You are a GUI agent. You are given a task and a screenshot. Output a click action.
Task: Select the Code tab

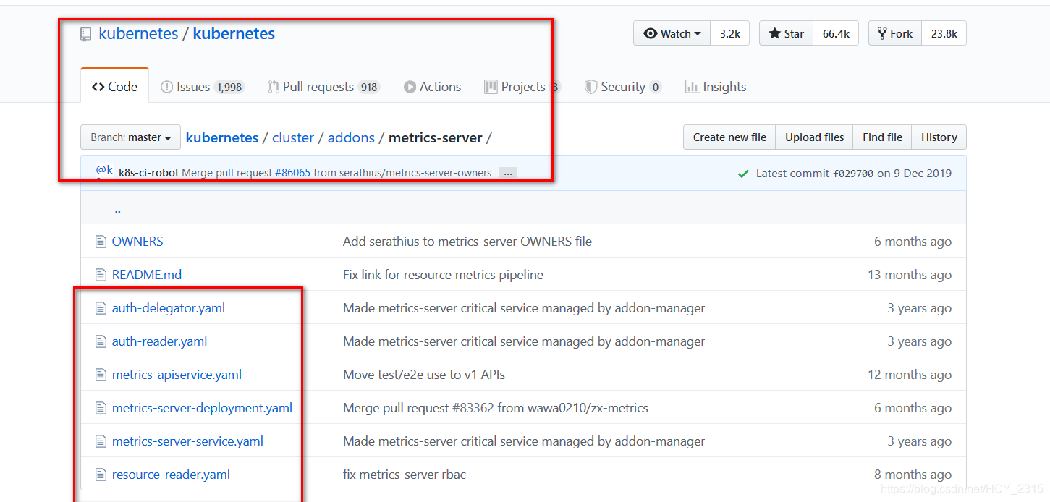pyautogui.click(x=114, y=87)
